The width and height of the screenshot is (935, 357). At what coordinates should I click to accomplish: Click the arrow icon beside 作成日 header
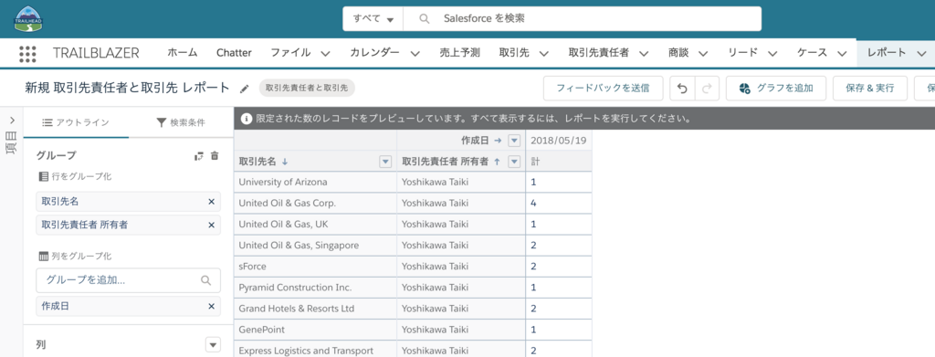[x=498, y=141]
